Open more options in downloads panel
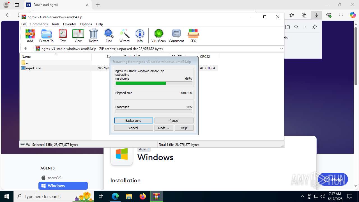This screenshot has width=359, height=202. point(305,27)
